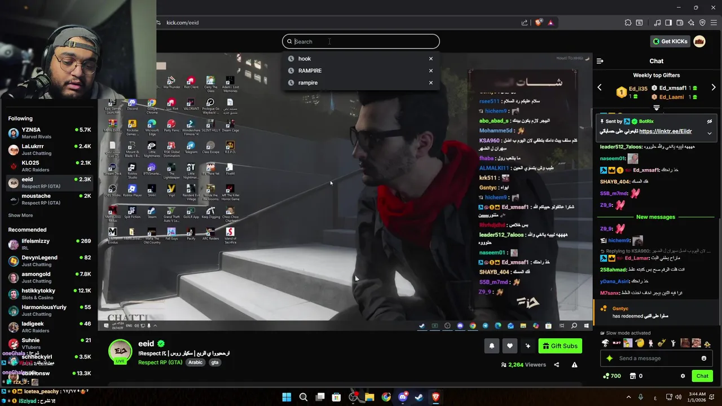
Task: Open Steam from the taskbar
Action: 419,397
